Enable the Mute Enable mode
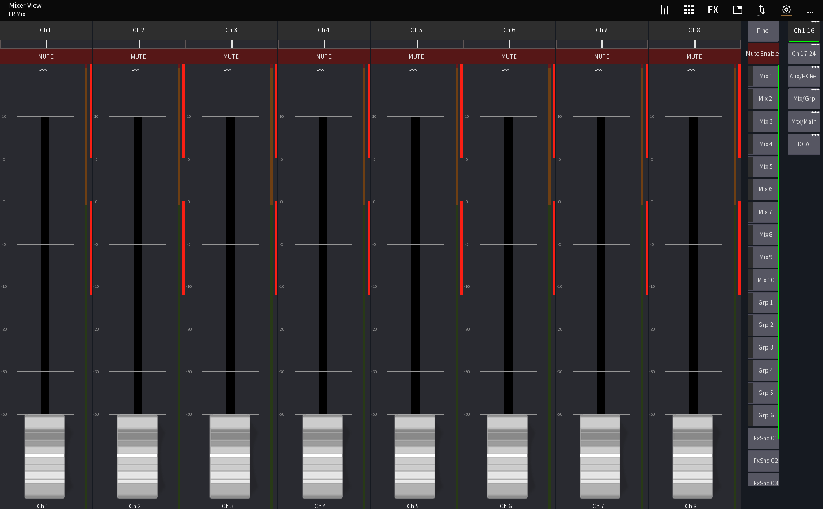The height and width of the screenshot is (509, 823). click(763, 54)
